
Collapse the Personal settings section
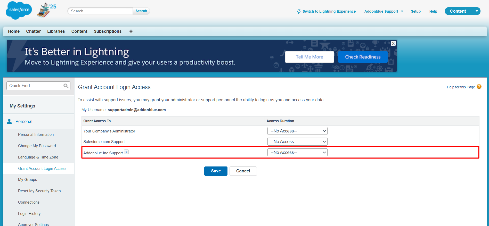pos(24,121)
